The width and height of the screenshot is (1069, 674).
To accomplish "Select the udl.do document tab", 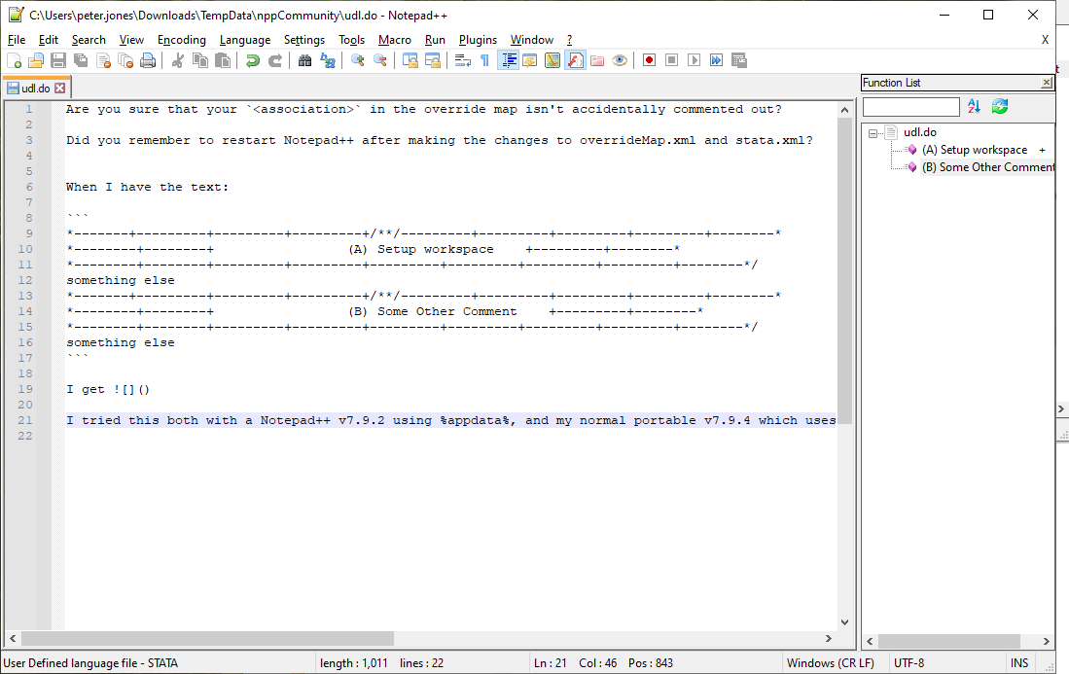I will 35,88.
